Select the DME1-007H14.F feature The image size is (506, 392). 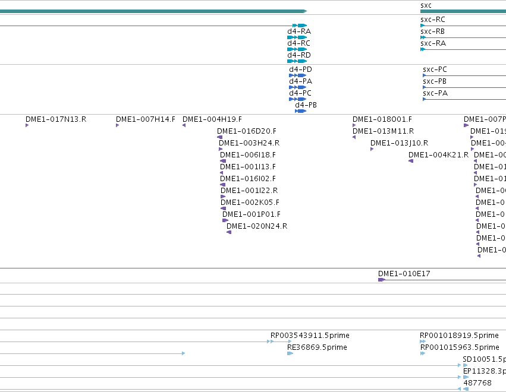(x=118, y=125)
